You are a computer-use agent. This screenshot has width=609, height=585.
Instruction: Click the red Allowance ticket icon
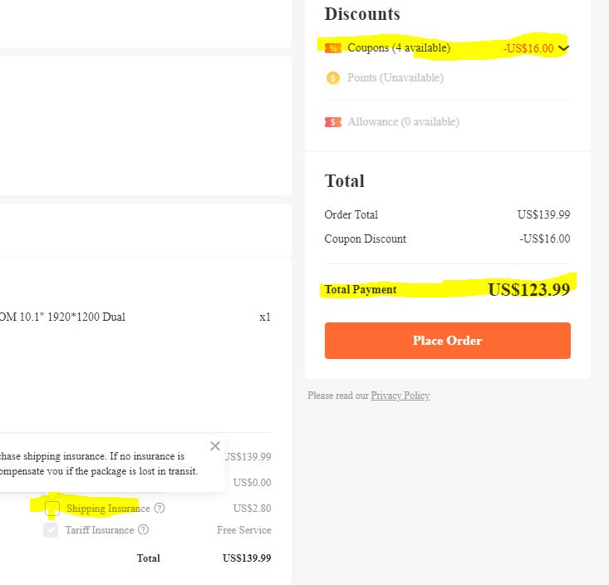(333, 122)
